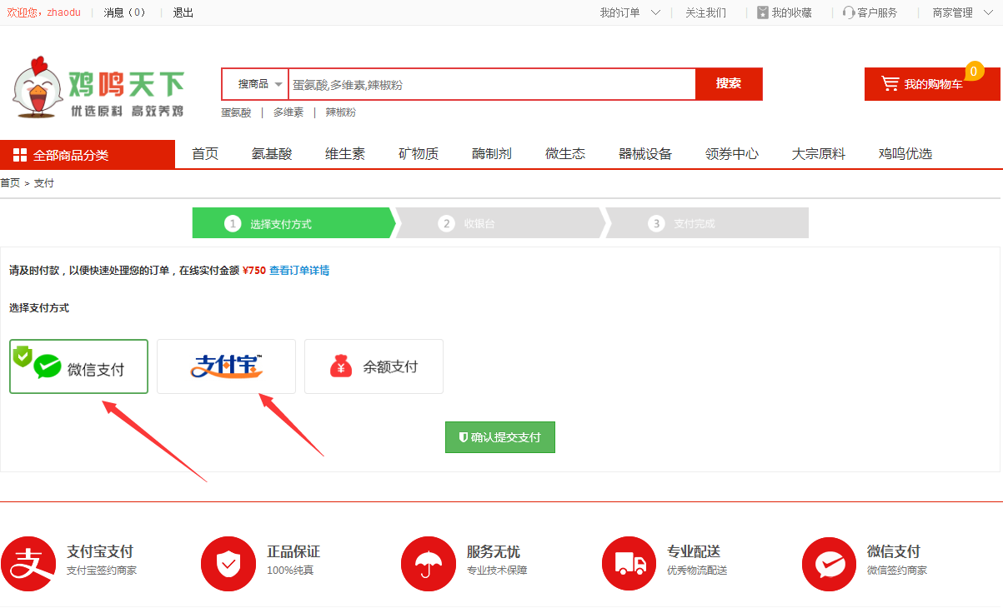This screenshot has height=608, width=1003.
Task: Expand the My Orders dropdown
Action: [x=629, y=12]
